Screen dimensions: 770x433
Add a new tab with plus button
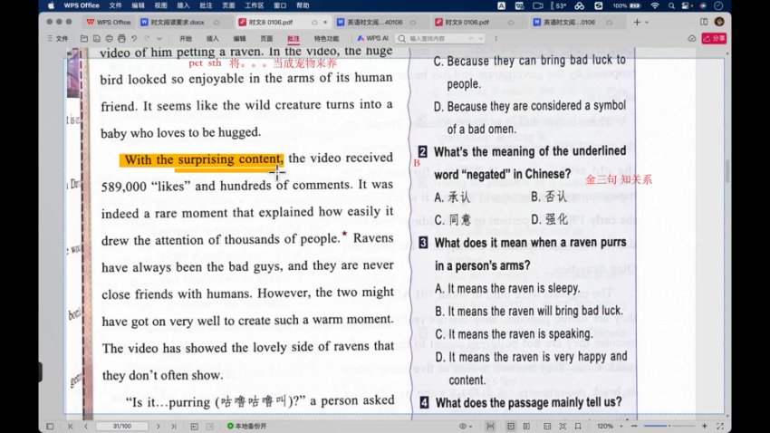(x=637, y=21)
